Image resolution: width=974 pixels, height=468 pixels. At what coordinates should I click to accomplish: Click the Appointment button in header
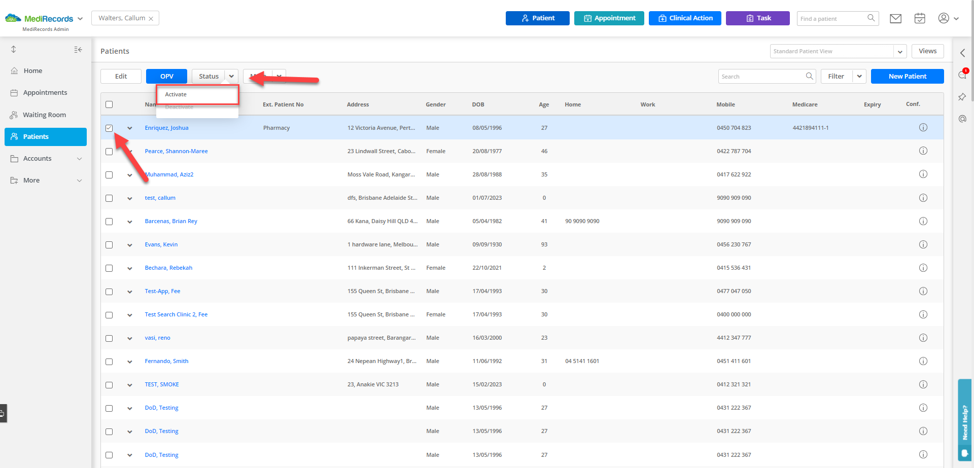(x=609, y=18)
